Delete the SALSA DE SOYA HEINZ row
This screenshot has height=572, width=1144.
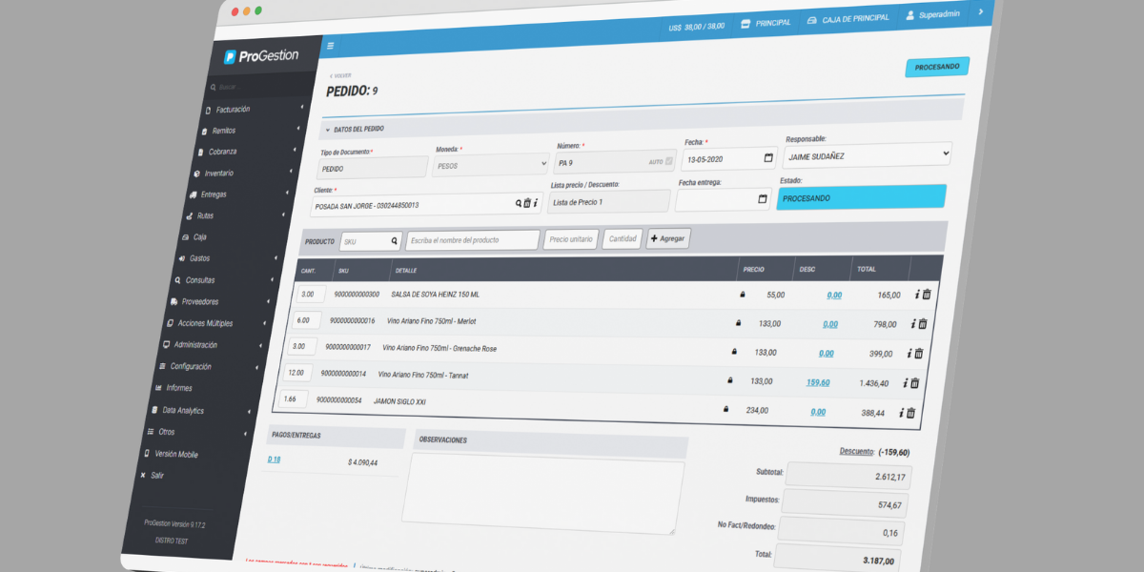[927, 296]
